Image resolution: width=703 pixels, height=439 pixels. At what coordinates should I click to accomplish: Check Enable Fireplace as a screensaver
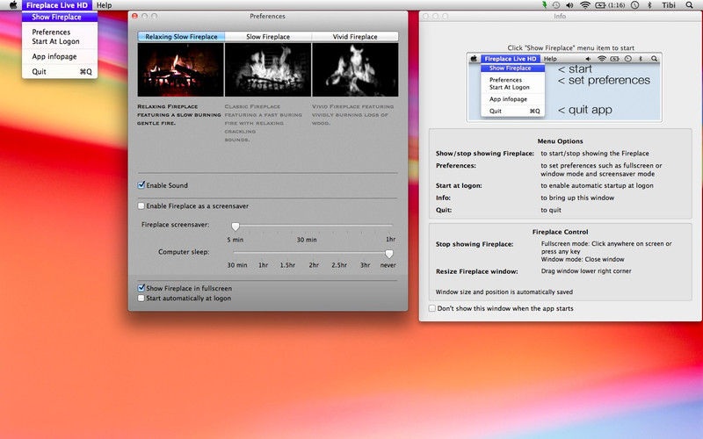point(141,206)
